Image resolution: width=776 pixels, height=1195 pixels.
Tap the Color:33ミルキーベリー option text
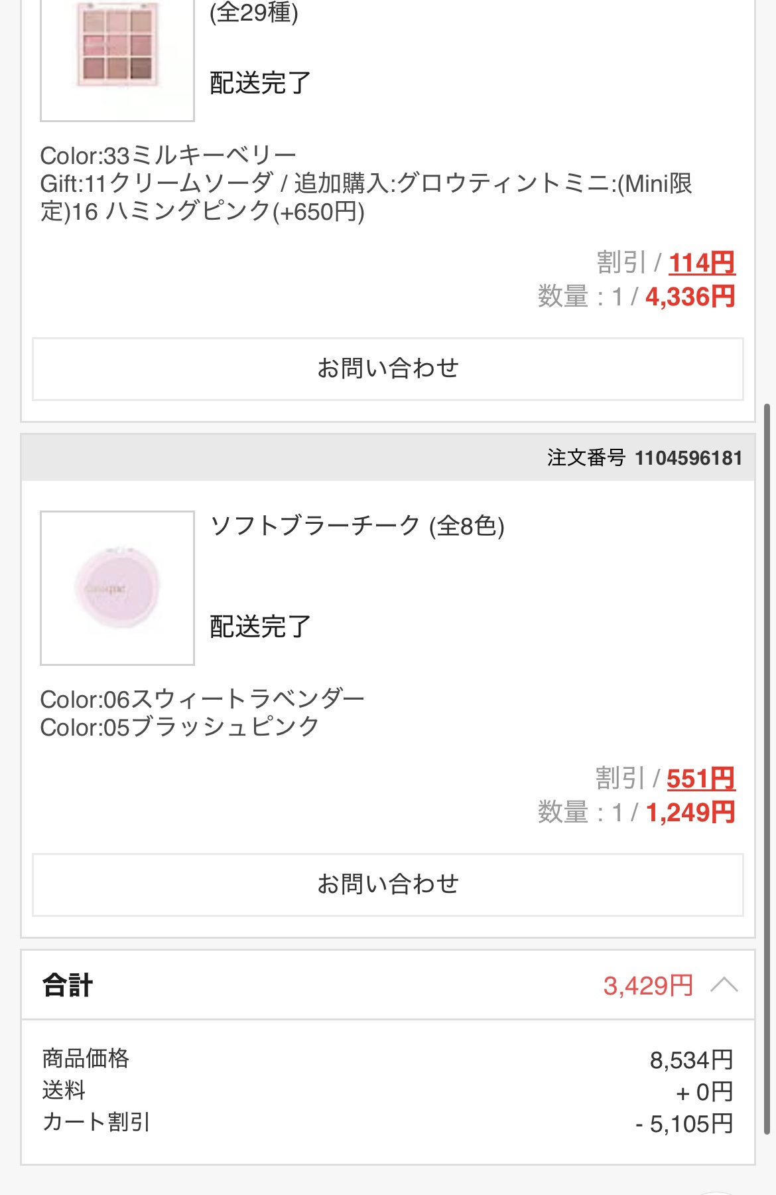168,156
